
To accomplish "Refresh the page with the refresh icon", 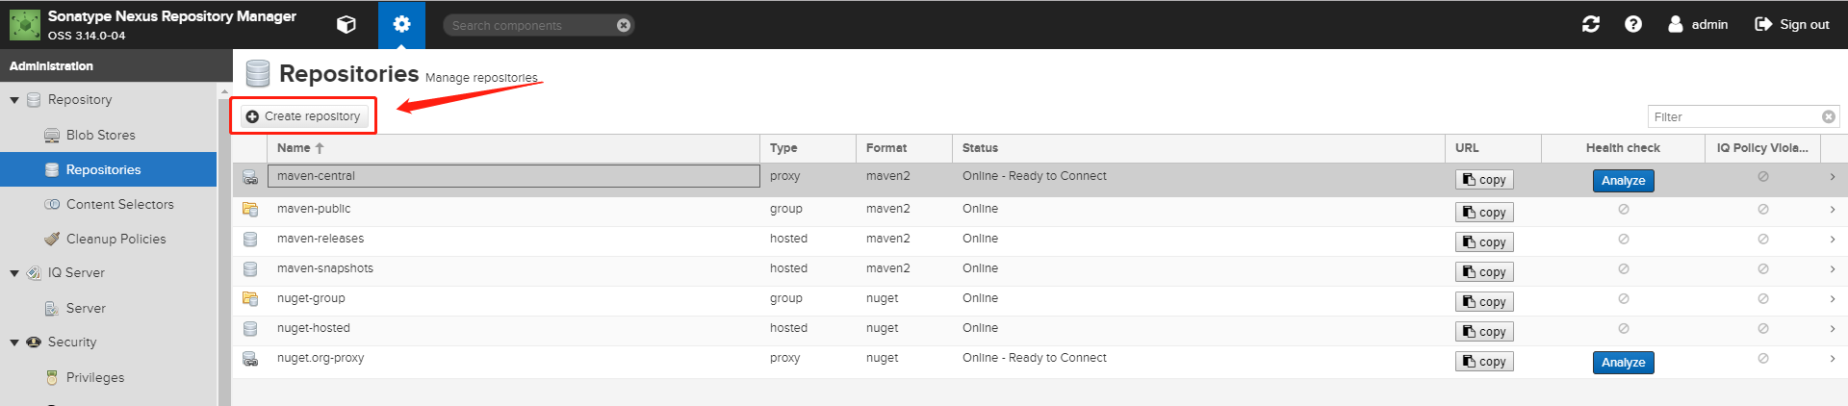I will 1591,24.
